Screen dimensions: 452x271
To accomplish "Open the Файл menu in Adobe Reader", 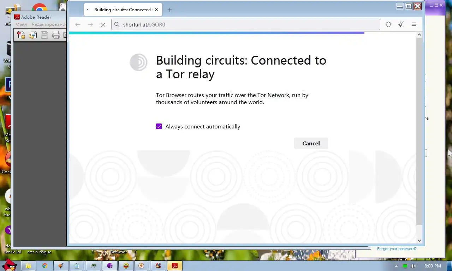I will [22, 24].
